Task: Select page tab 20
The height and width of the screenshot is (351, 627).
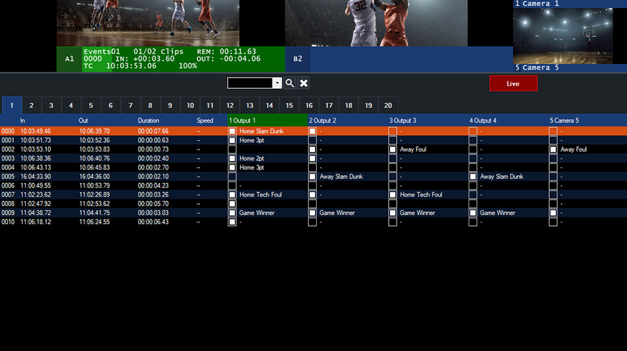Action: tap(388, 105)
